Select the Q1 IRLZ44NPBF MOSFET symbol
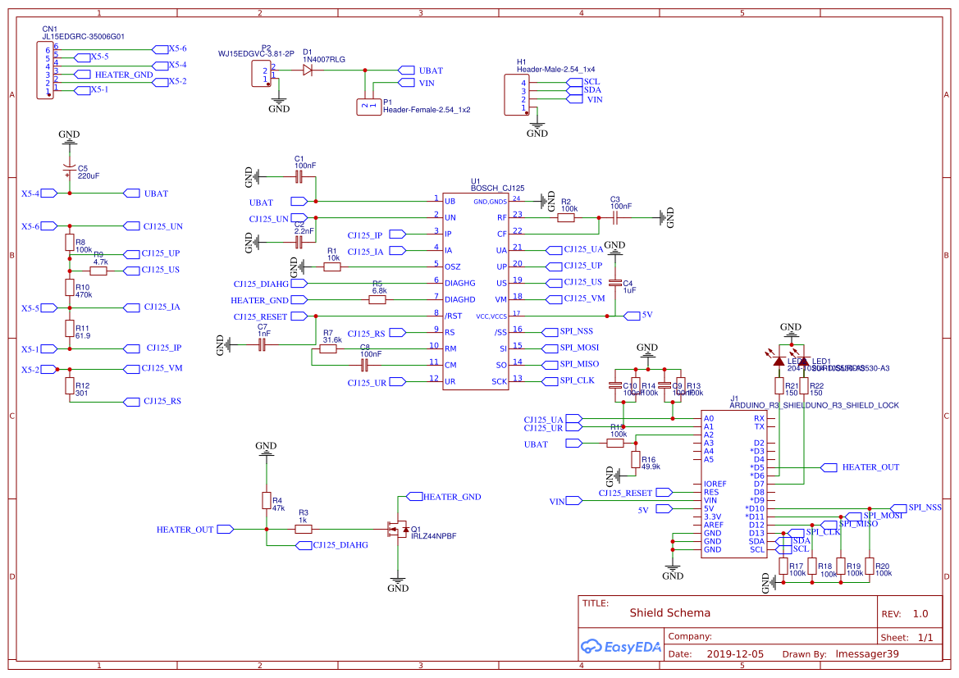959x678 pixels. pos(399,529)
